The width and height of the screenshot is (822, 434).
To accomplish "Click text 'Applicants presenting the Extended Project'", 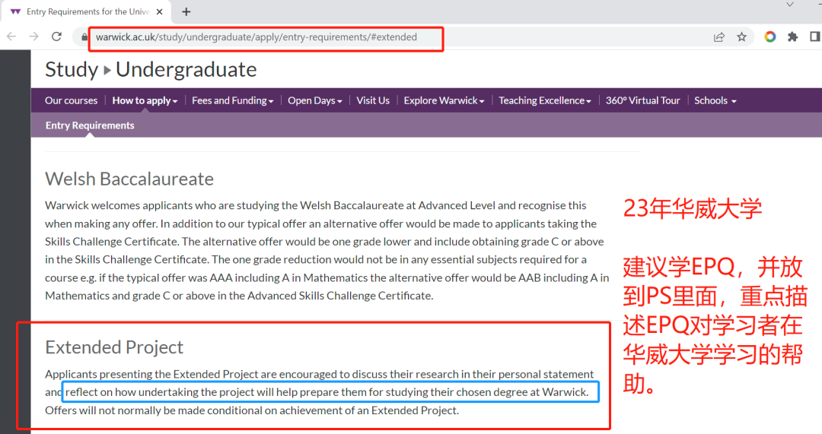I will 151,374.
